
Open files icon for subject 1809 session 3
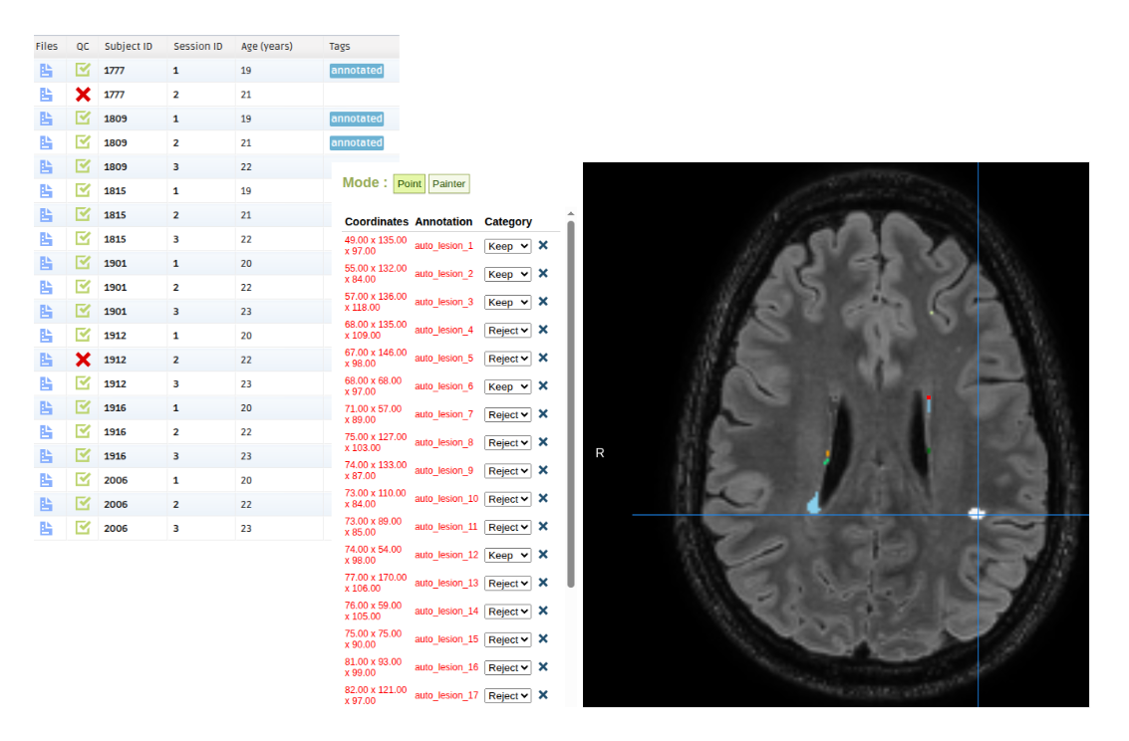point(46,167)
